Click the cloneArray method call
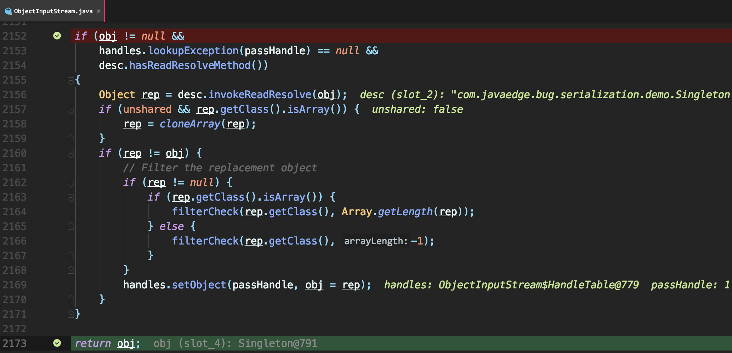The image size is (732, 353). click(190, 124)
